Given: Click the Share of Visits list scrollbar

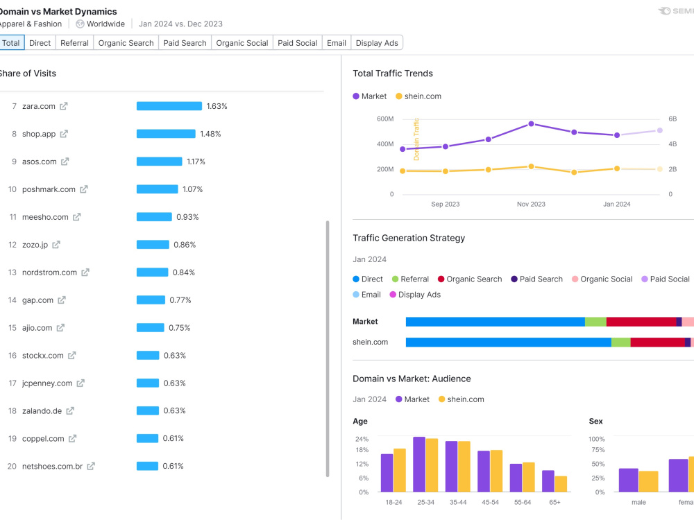Looking at the screenshot, I should (x=328, y=349).
